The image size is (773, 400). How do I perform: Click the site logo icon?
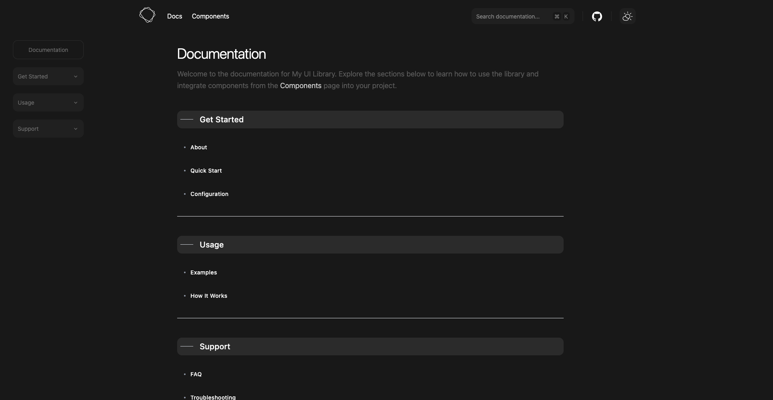tap(147, 15)
